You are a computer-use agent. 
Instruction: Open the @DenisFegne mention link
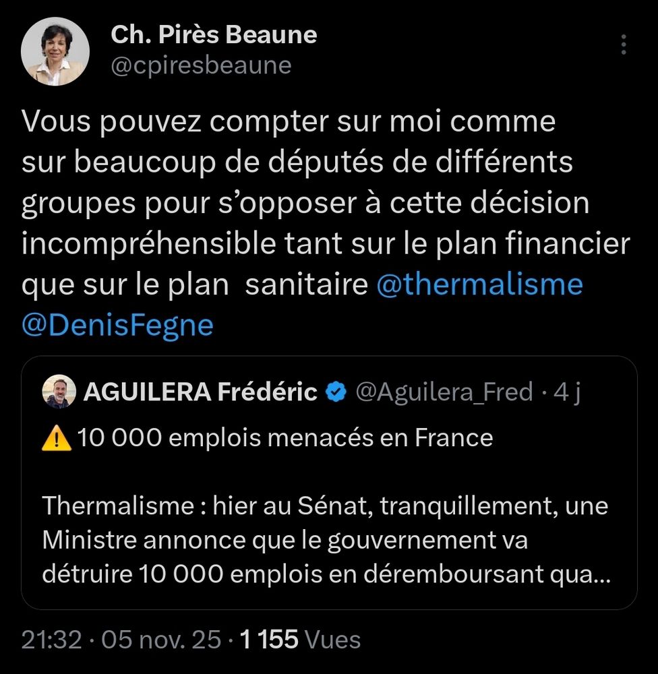[117, 325]
